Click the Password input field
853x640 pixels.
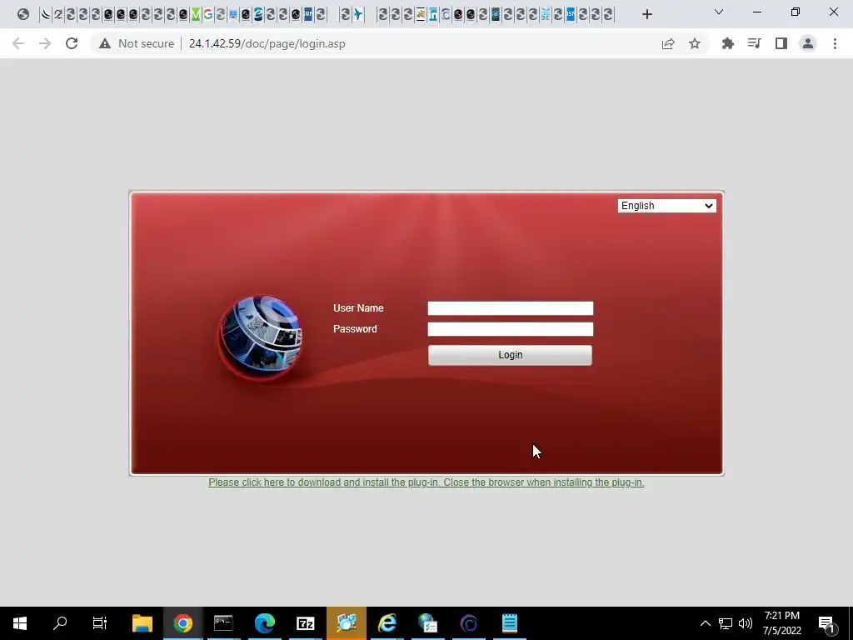(x=511, y=328)
